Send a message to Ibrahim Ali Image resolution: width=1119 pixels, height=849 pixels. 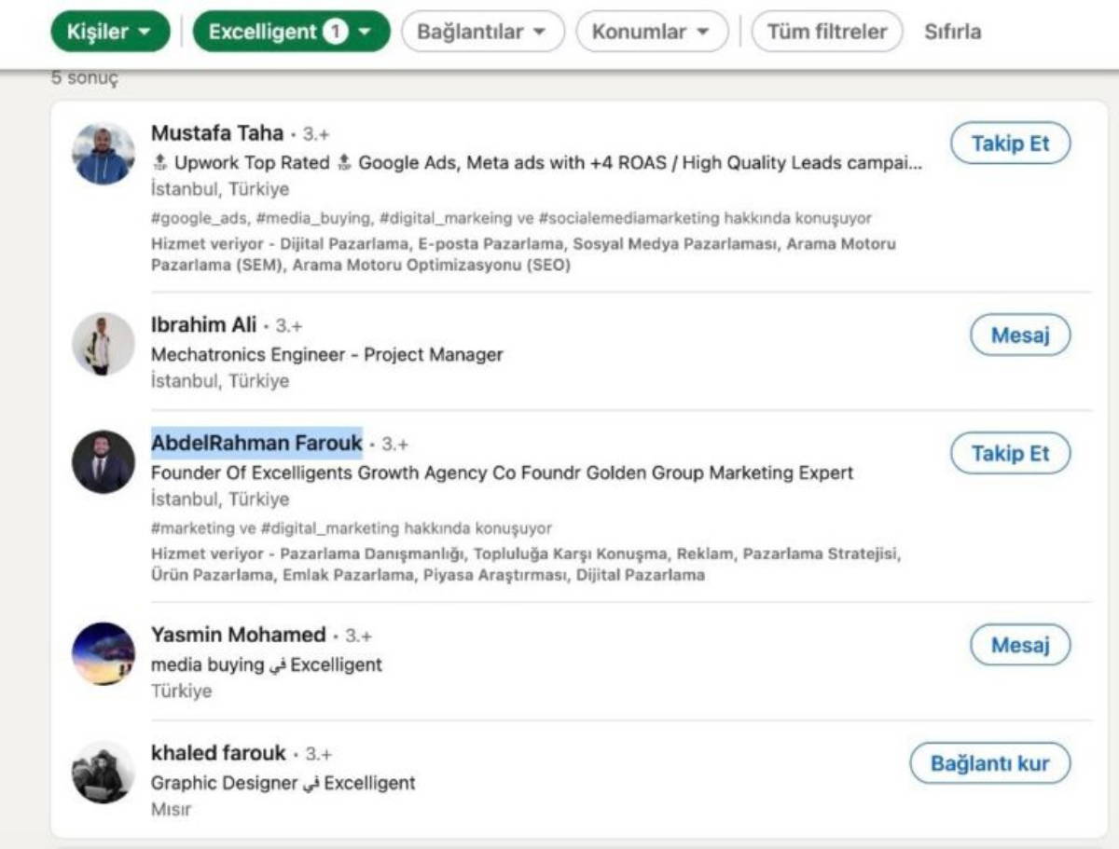(1019, 335)
